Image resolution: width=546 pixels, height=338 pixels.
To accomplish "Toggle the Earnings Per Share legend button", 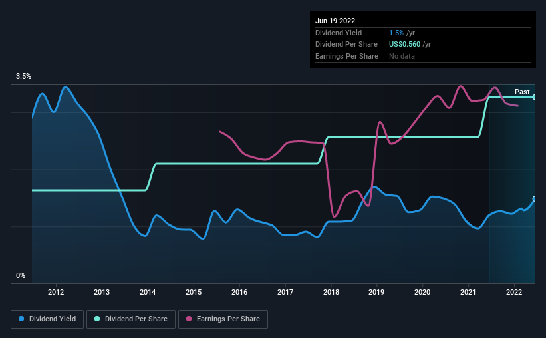I will pos(223,319).
